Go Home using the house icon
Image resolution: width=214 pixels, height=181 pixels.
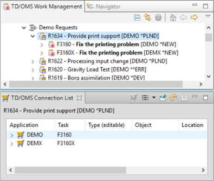click(x=173, y=17)
